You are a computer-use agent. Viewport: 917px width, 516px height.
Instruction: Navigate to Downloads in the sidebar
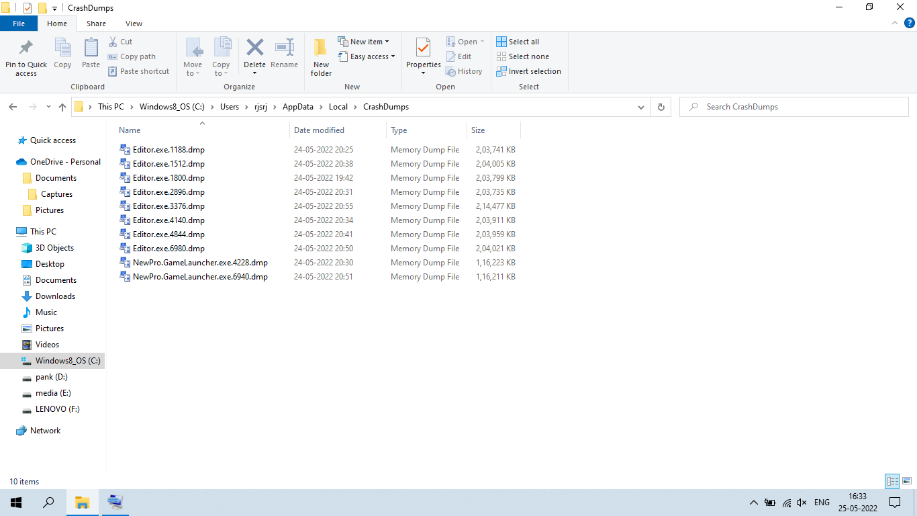(x=54, y=296)
